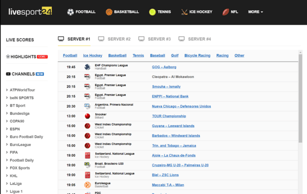Click the NFL football icon
307x194 pixels.
pos(226,12)
